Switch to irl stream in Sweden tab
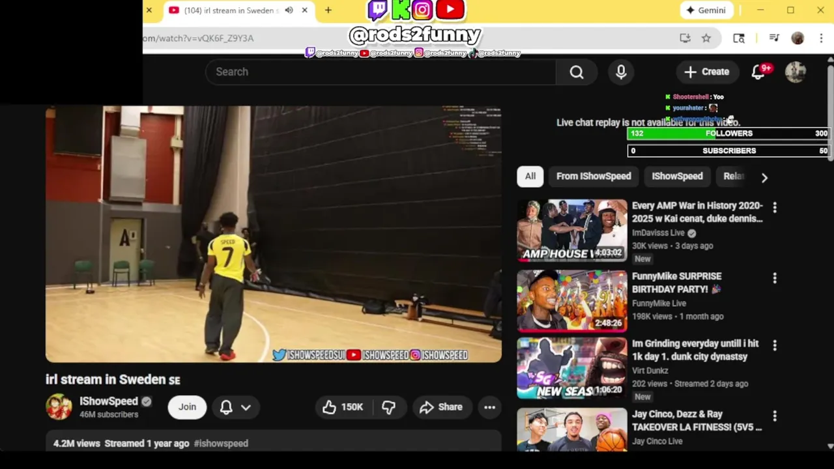Viewport: 834px width, 469px height. point(231,10)
